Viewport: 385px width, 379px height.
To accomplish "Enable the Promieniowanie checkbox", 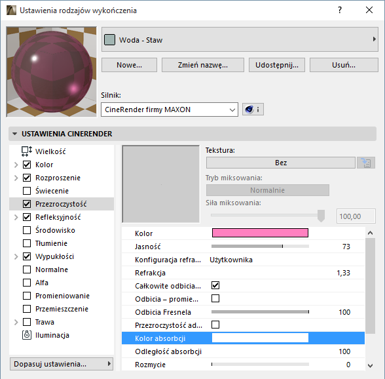I will tap(27, 296).
